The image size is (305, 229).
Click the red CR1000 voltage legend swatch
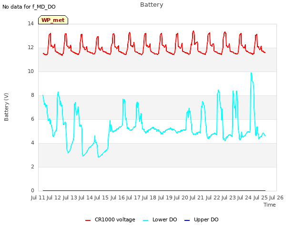pyautogui.click(x=88, y=220)
